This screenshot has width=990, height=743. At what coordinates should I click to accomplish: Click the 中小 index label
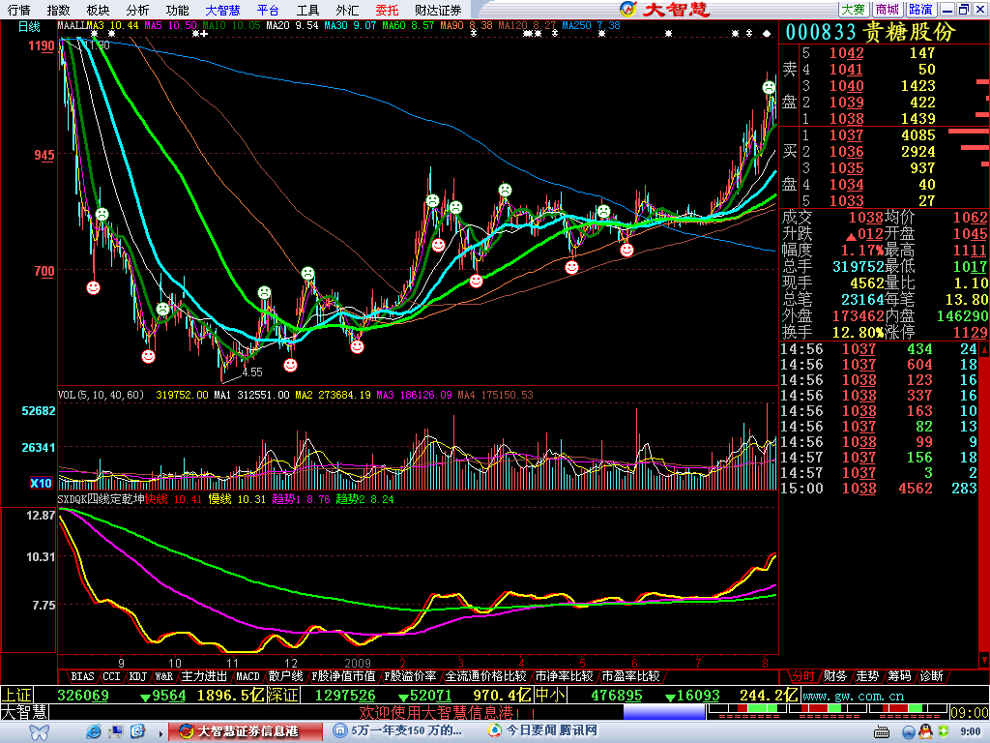[x=550, y=695]
